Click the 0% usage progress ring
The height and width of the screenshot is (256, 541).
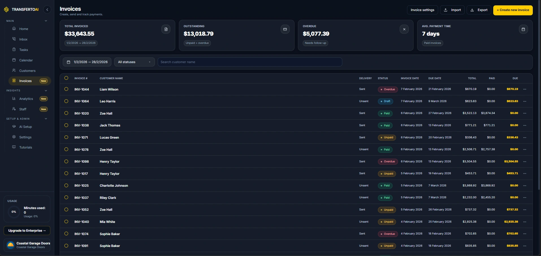coord(14,212)
